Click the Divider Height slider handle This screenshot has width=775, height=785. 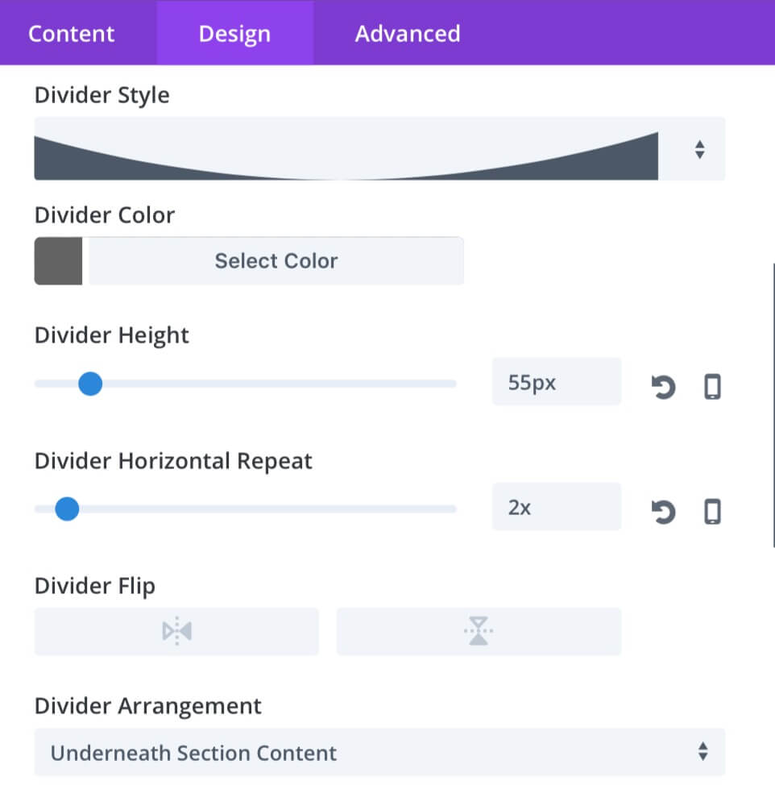(90, 384)
